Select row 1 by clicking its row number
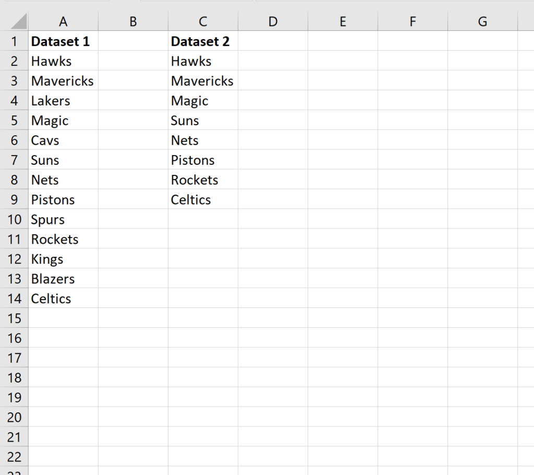The image size is (534, 475). click(14, 41)
